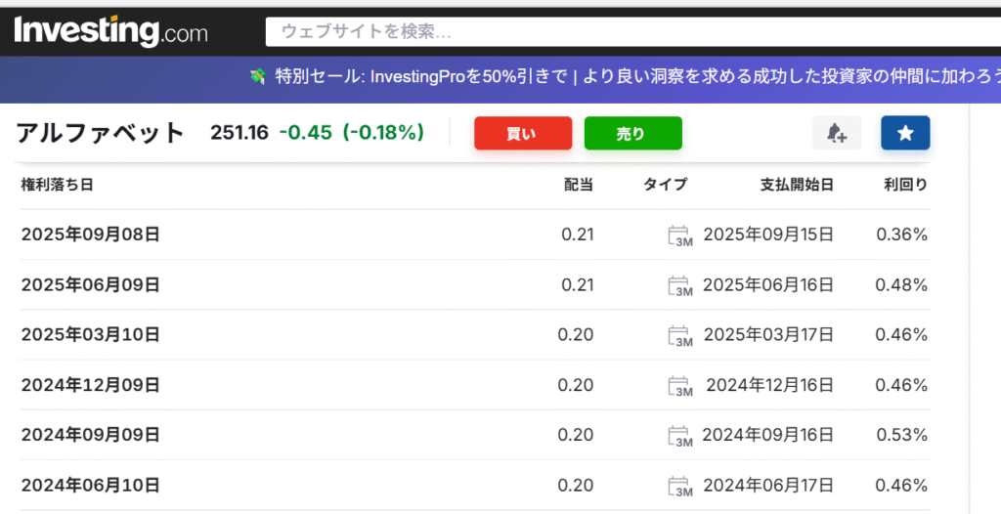This screenshot has height=514, width=1001.
Task: Click the 権利落ち日 column header
Action: pyautogui.click(x=57, y=185)
